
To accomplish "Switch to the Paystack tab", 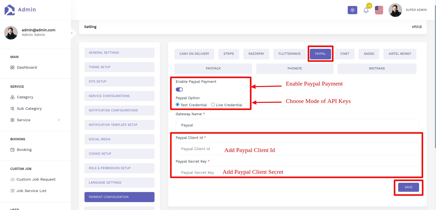I will point(213,69).
